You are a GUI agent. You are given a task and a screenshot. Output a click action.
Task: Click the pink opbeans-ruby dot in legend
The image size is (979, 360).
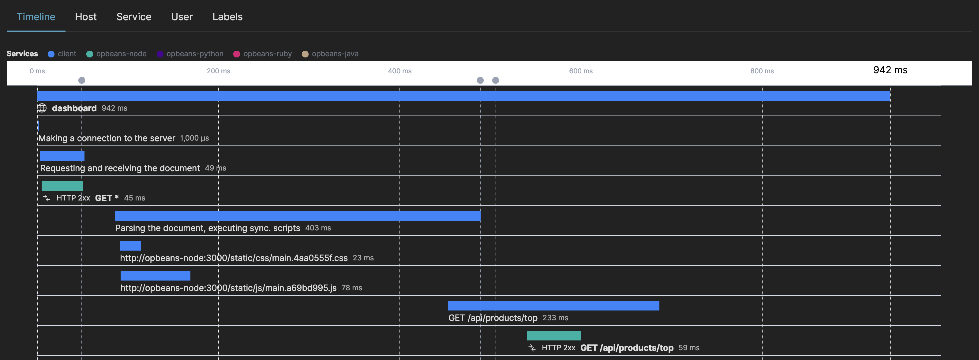point(237,53)
